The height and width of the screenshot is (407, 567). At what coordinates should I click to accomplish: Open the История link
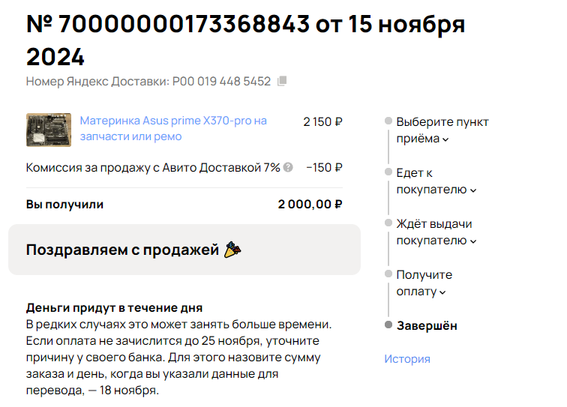(407, 359)
